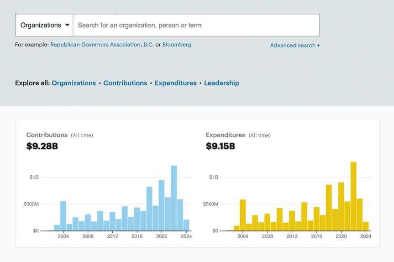Viewport: 394px width, 262px height.
Task: Open Republican Governors Association example link
Action: click(95, 45)
